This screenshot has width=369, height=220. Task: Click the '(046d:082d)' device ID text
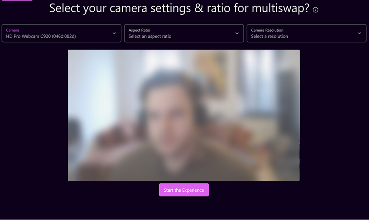click(64, 36)
